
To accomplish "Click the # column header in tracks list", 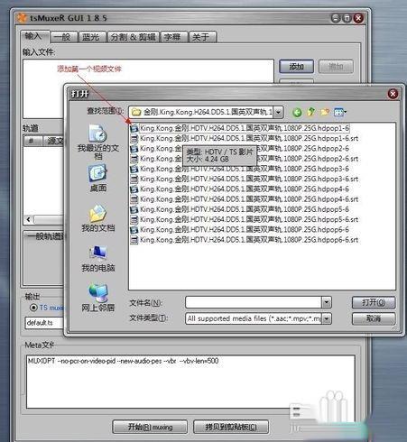I will coord(32,141).
